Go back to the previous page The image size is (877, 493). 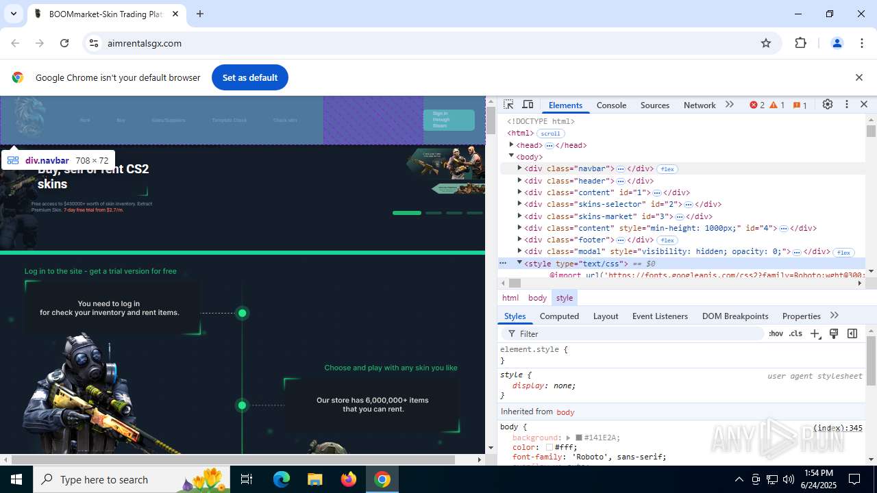[x=15, y=43]
